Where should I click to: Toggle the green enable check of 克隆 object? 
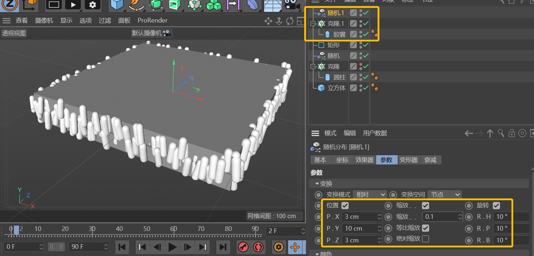[366, 67]
